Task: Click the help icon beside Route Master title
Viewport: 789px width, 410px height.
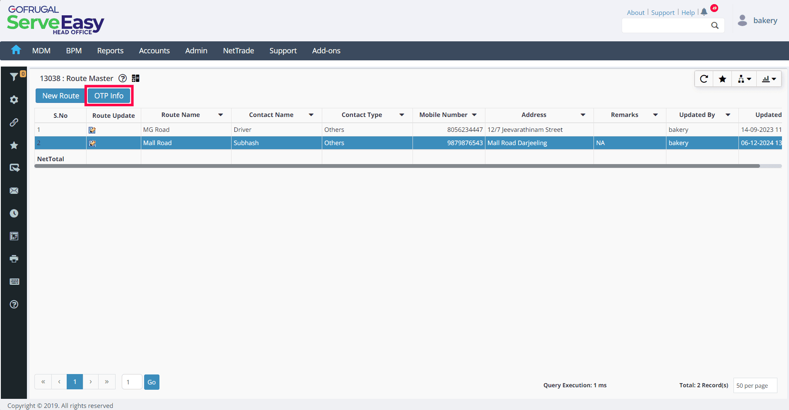Action: point(123,78)
